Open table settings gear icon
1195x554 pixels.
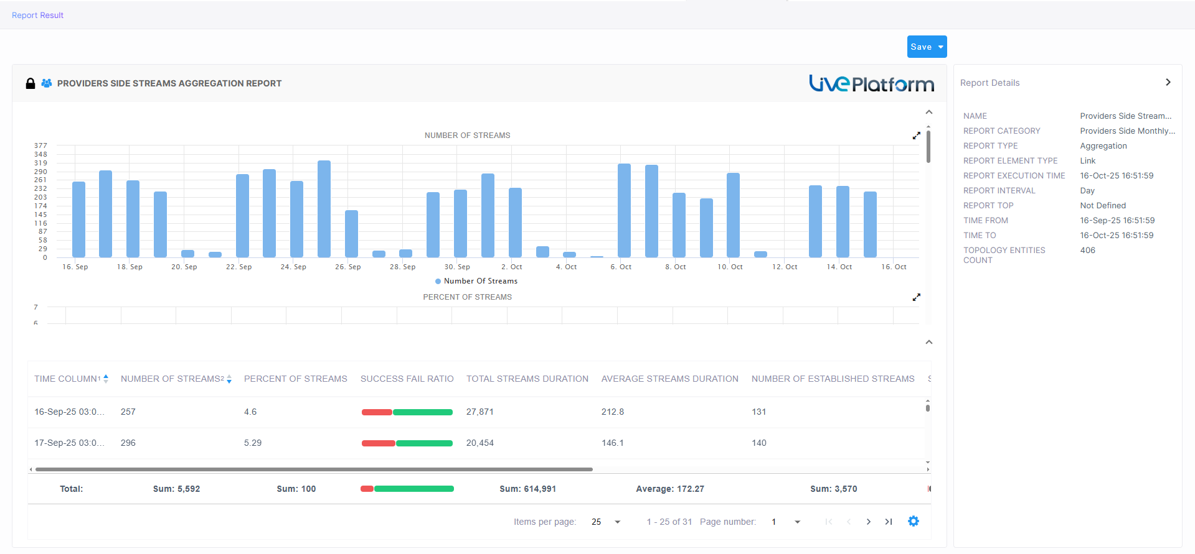tap(913, 522)
